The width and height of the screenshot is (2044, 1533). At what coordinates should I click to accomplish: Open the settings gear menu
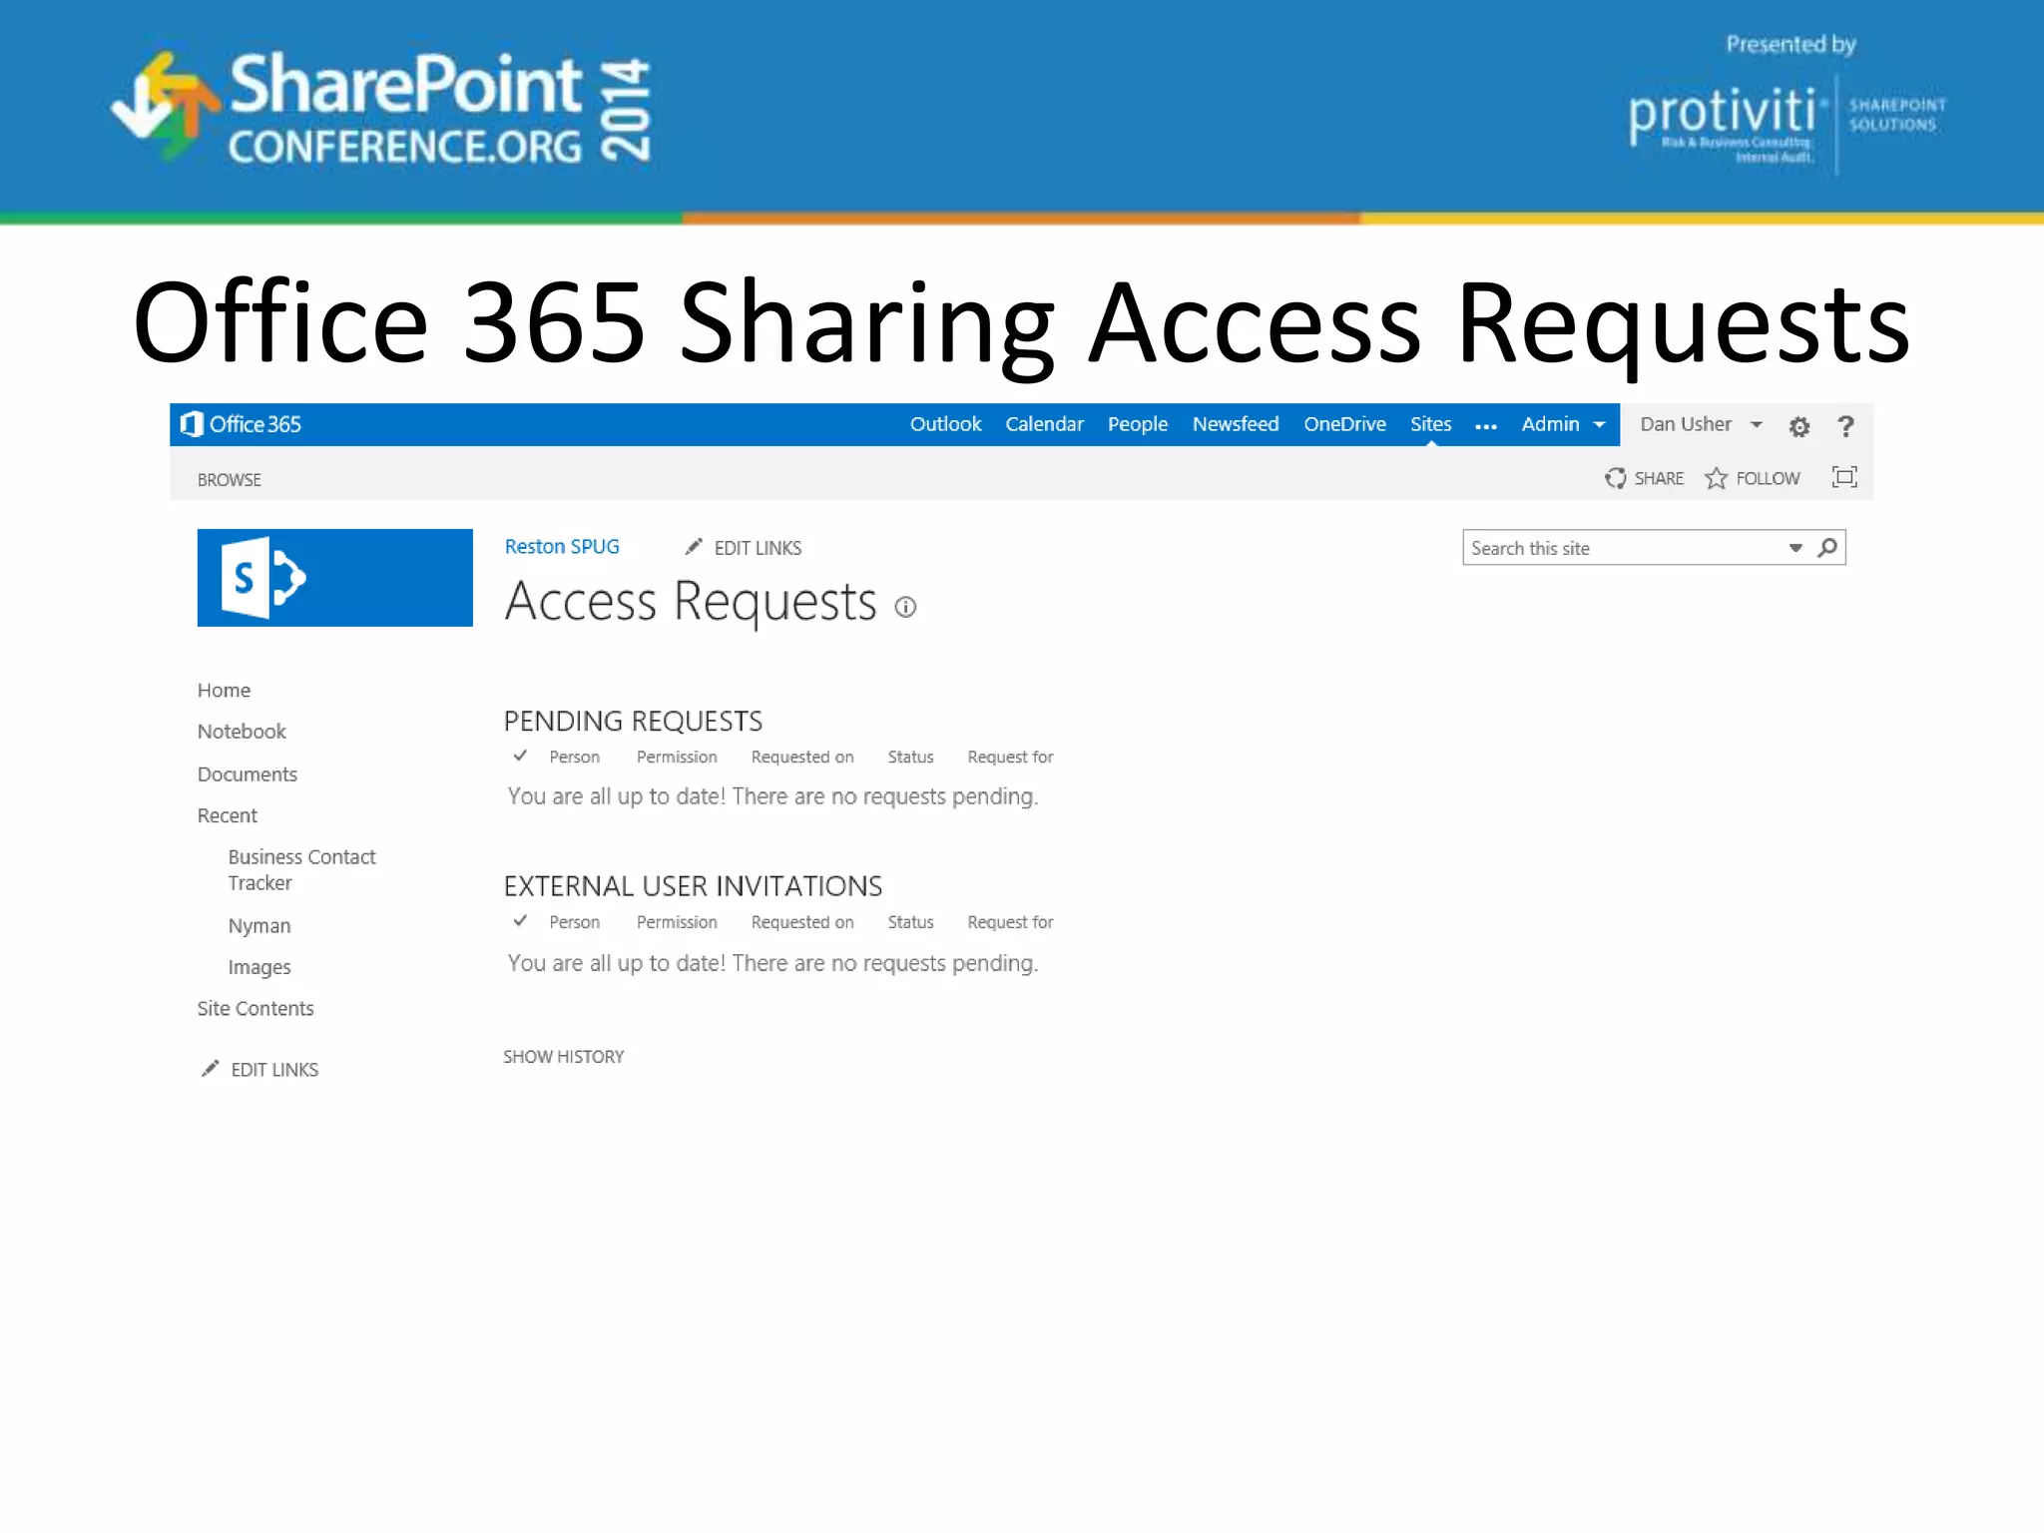[x=1798, y=427]
